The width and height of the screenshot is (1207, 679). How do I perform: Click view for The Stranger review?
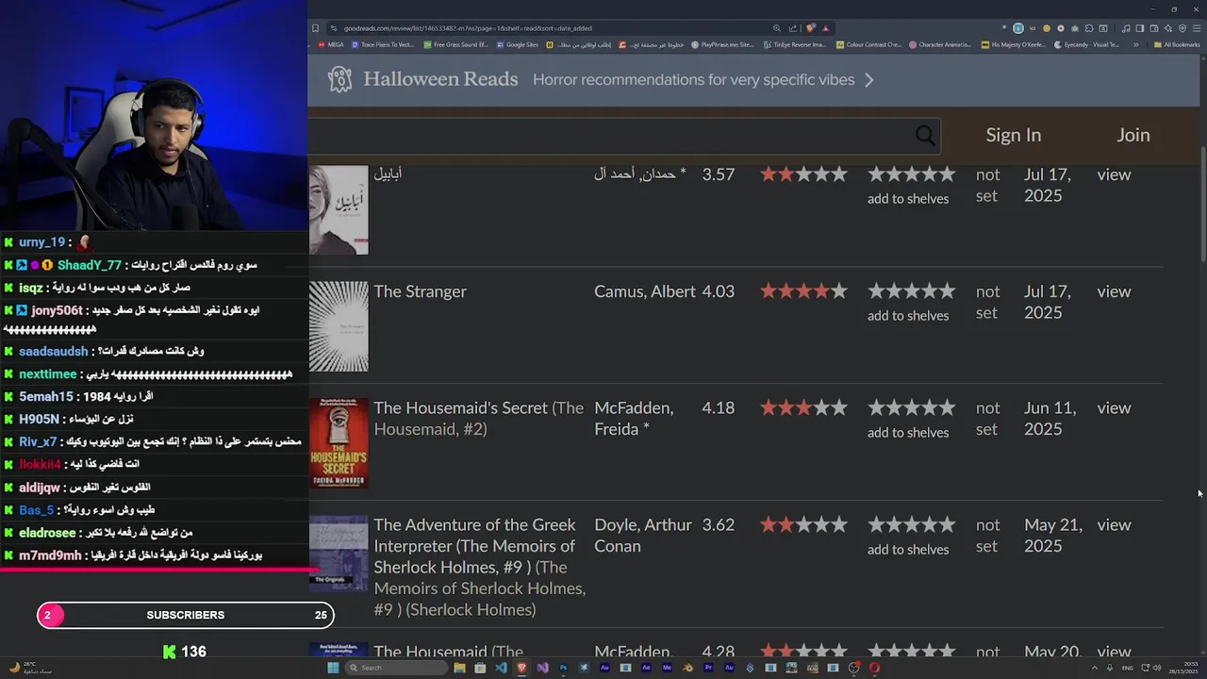(x=1114, y=291)
